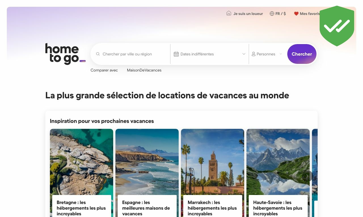Select MaisonDeVacances comparison option
Screen dimensions: 363x217
pos(144,70)
